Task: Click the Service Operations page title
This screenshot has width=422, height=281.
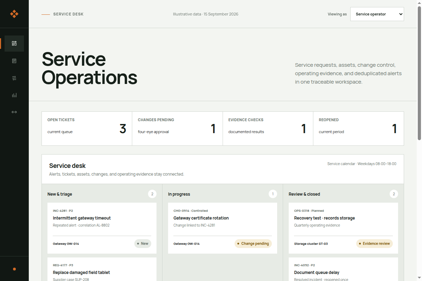Action: 89,68
